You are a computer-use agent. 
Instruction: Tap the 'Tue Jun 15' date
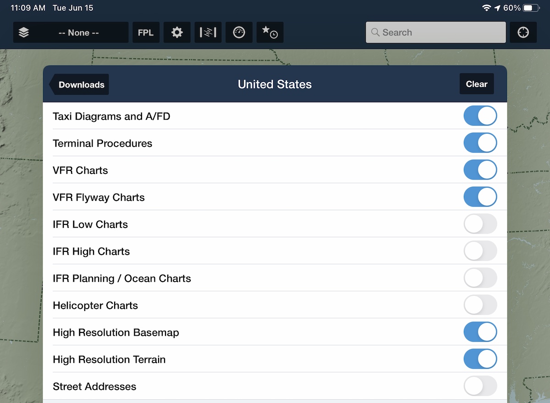73,8
